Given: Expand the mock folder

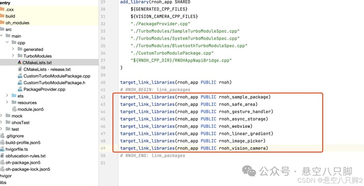Looking at the screenshot, I should (1, 116).
